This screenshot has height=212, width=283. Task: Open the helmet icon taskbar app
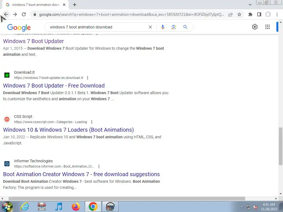[x=110, y=206]
